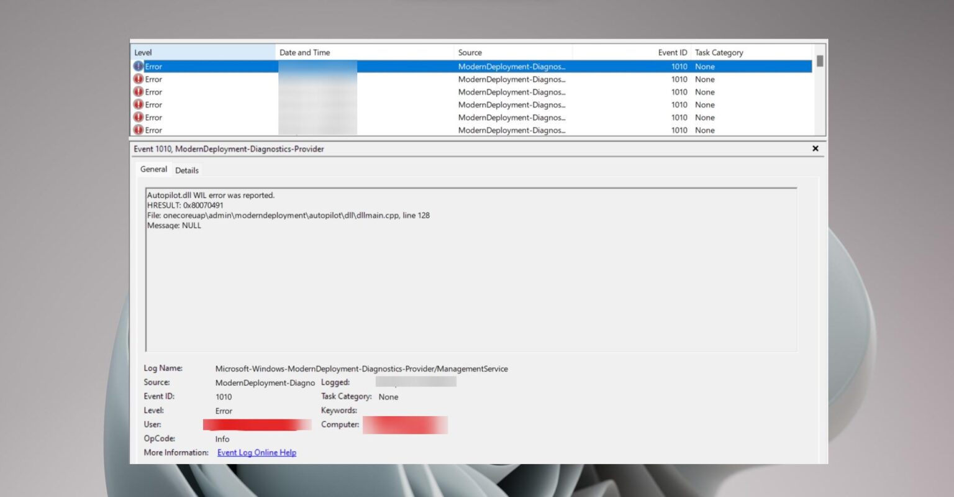Click the error icon of the bottom-most event row
Viewport: 954px width, 497px height.
(139, 130)
